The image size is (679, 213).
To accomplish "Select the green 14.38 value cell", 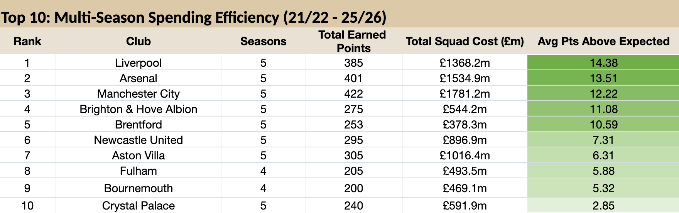I will (603, 63).
